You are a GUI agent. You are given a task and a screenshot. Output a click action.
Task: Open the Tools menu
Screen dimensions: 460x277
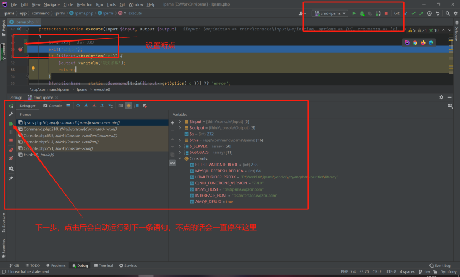(x=111, y=4)
